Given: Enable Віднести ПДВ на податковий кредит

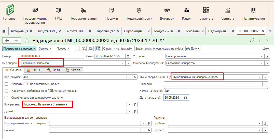Looking at the screenshot, I should click(6, 84).
